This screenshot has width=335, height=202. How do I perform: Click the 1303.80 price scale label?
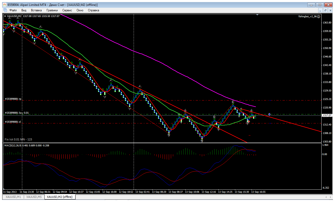click(x=327, y=142)
